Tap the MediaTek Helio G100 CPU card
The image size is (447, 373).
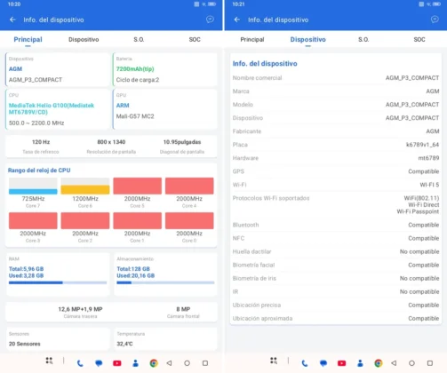pyautogui.click(x=58, y=109)
